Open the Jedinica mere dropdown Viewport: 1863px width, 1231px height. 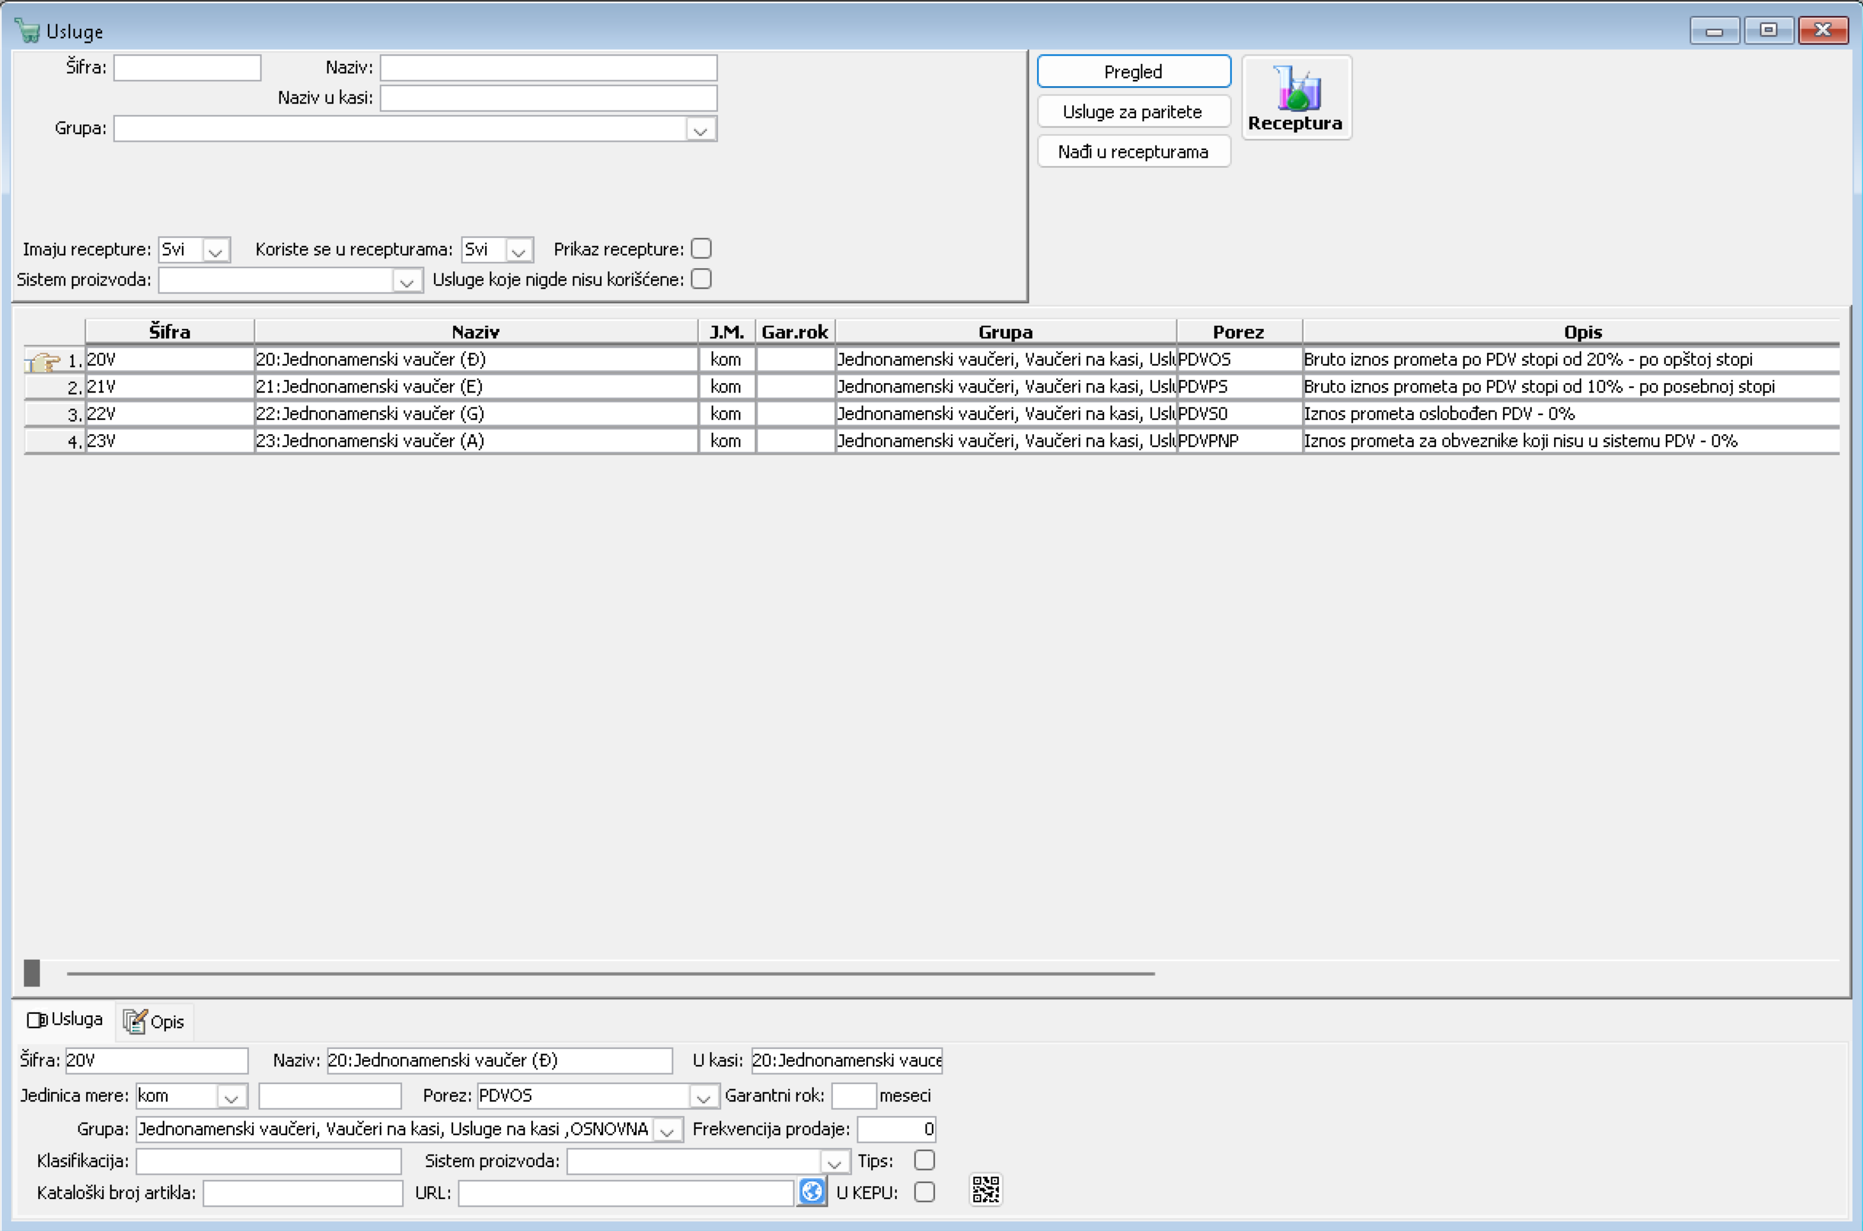click(230, 1097)
